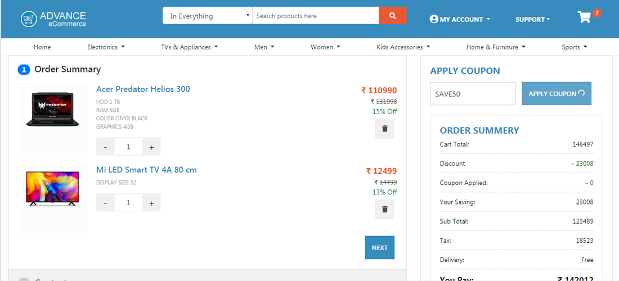Open the Acer Predator Helios 300 product link

pyautogui.click(x=143, y=89)
